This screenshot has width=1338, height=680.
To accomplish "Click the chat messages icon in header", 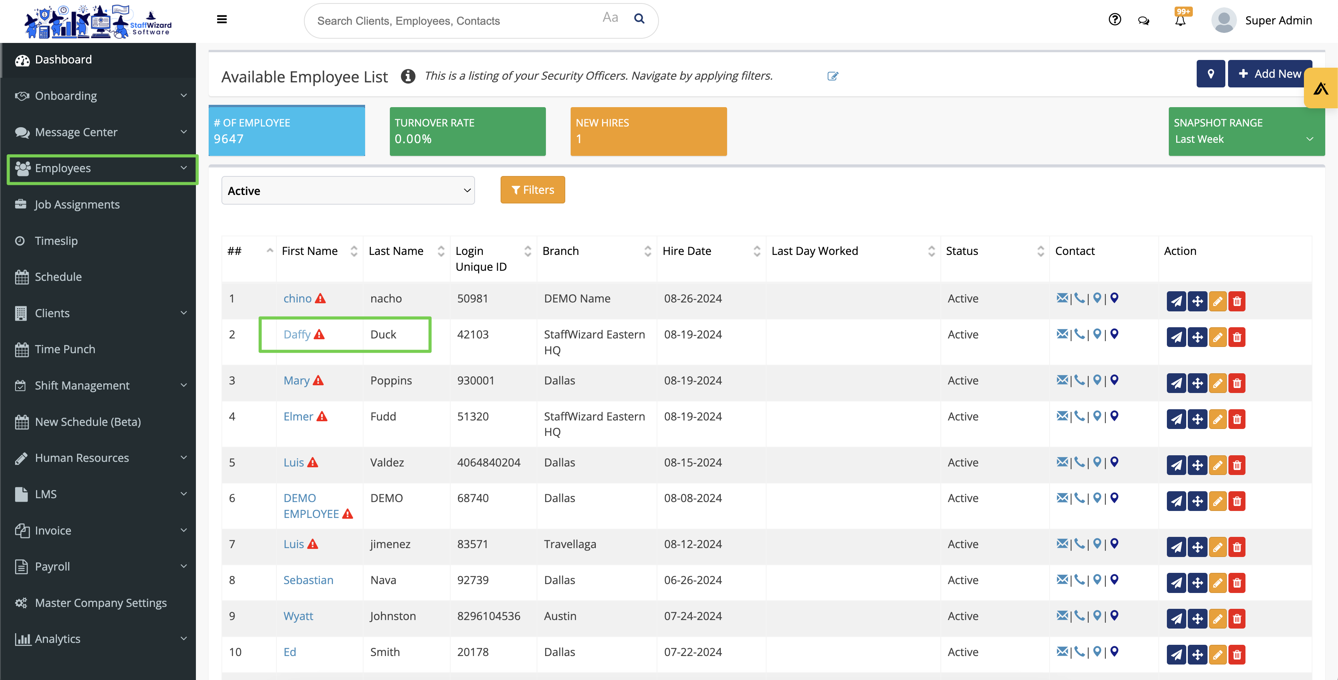I will point(1143,21).
